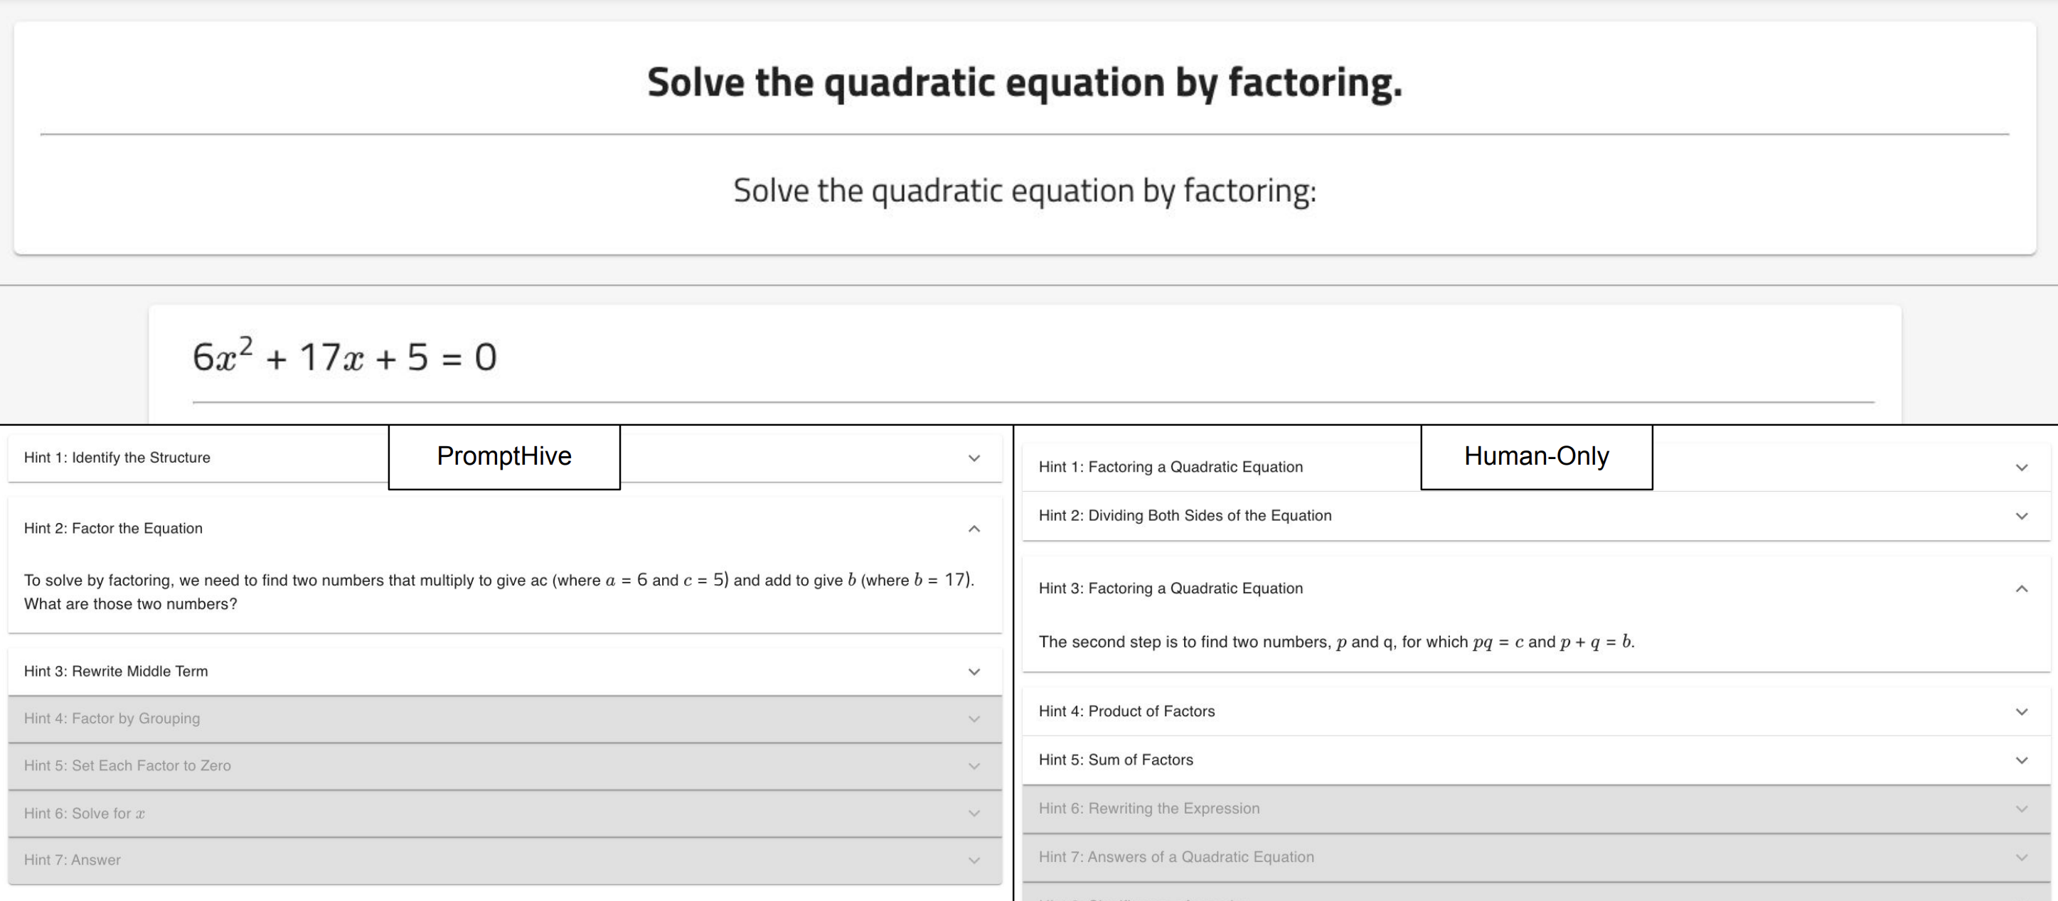2058x901 pixels.
Task: Click the chevron for 'Hint 2: Dividing Both Sides'
Action: [2021, 516]
